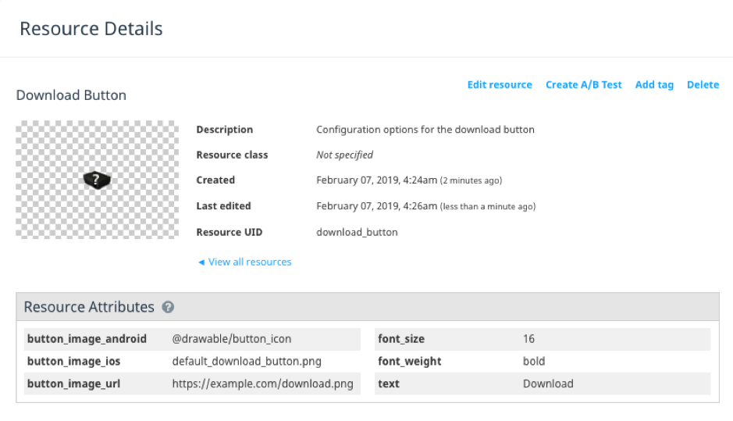Click the Resource Attributes header

[x=89, y=307]
